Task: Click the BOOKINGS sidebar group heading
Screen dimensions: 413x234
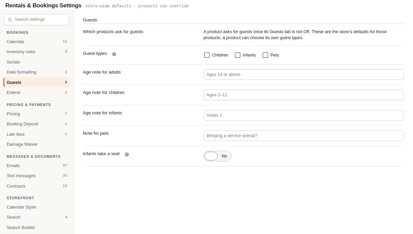Action: click(x=18, y=33)
